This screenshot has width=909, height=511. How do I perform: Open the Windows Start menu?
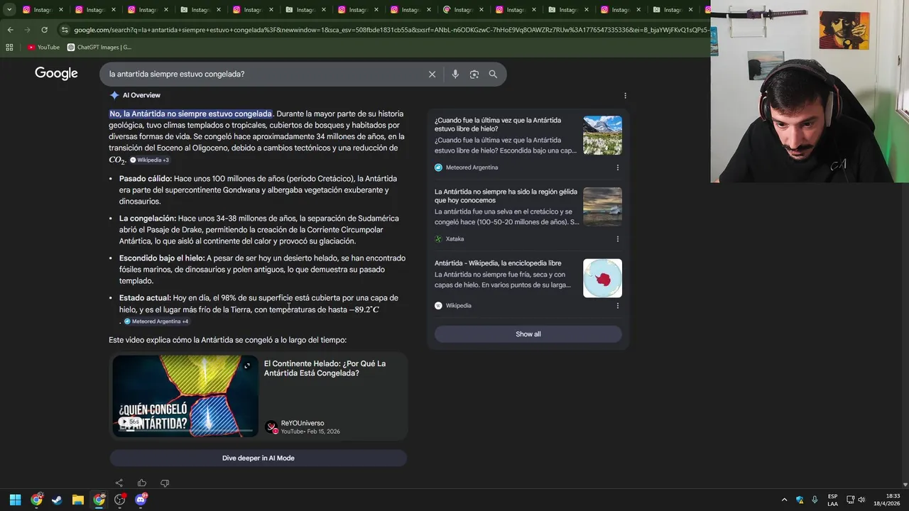(15, 500)
